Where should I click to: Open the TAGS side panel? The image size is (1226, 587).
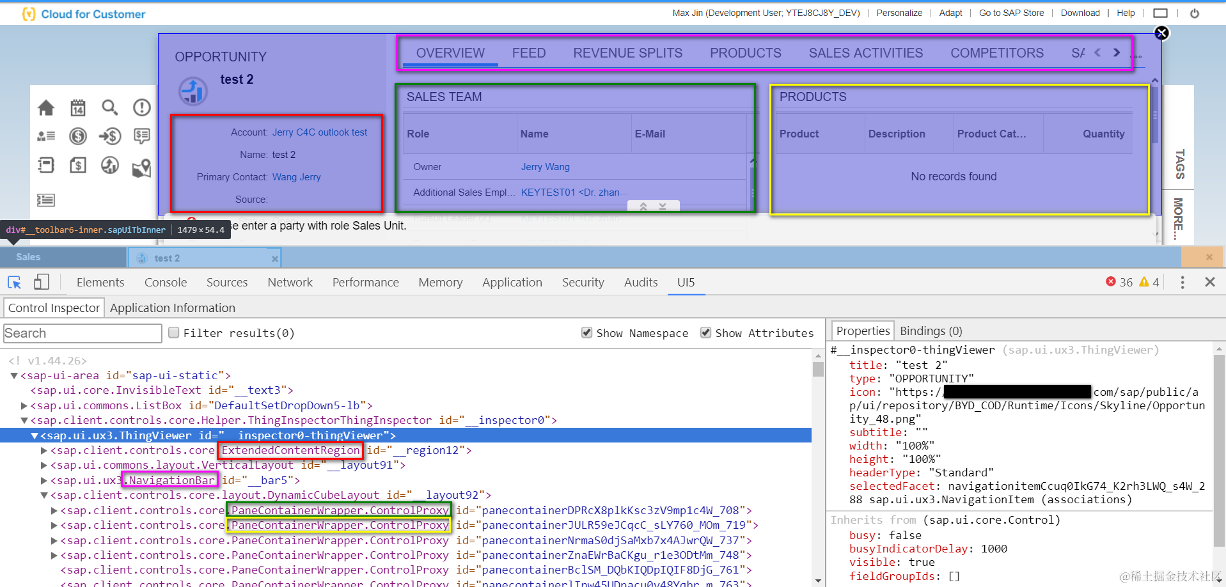point(1180,164)
